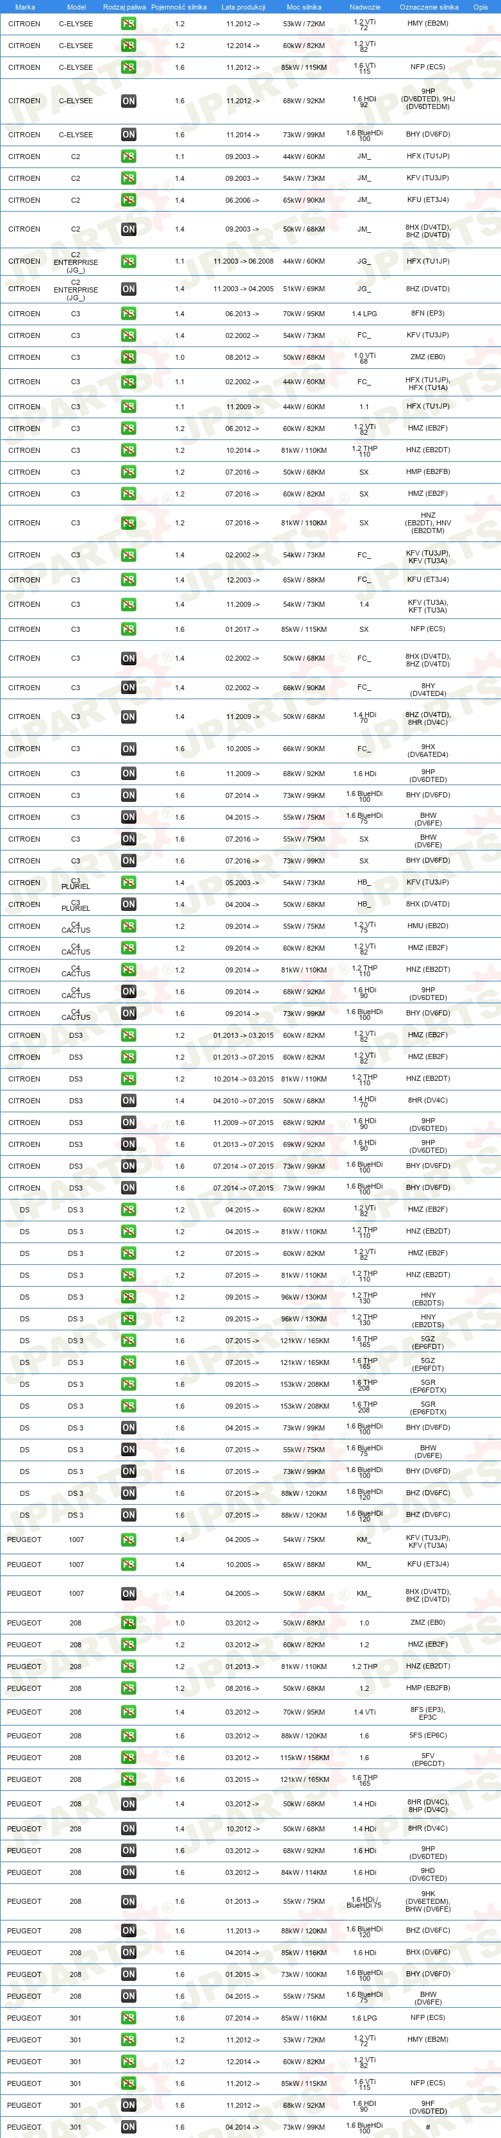Click the Moc silnika column header

click(304, 6)
